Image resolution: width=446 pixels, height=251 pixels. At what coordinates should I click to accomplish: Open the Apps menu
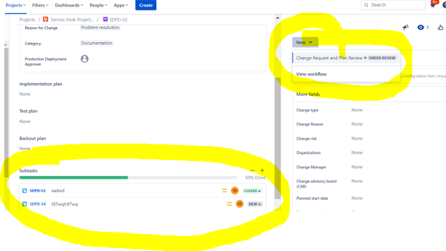121,5
